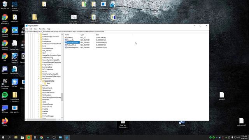Open the RevOS Workspace Chrome shortcut
249x140 pixels.
5,19
